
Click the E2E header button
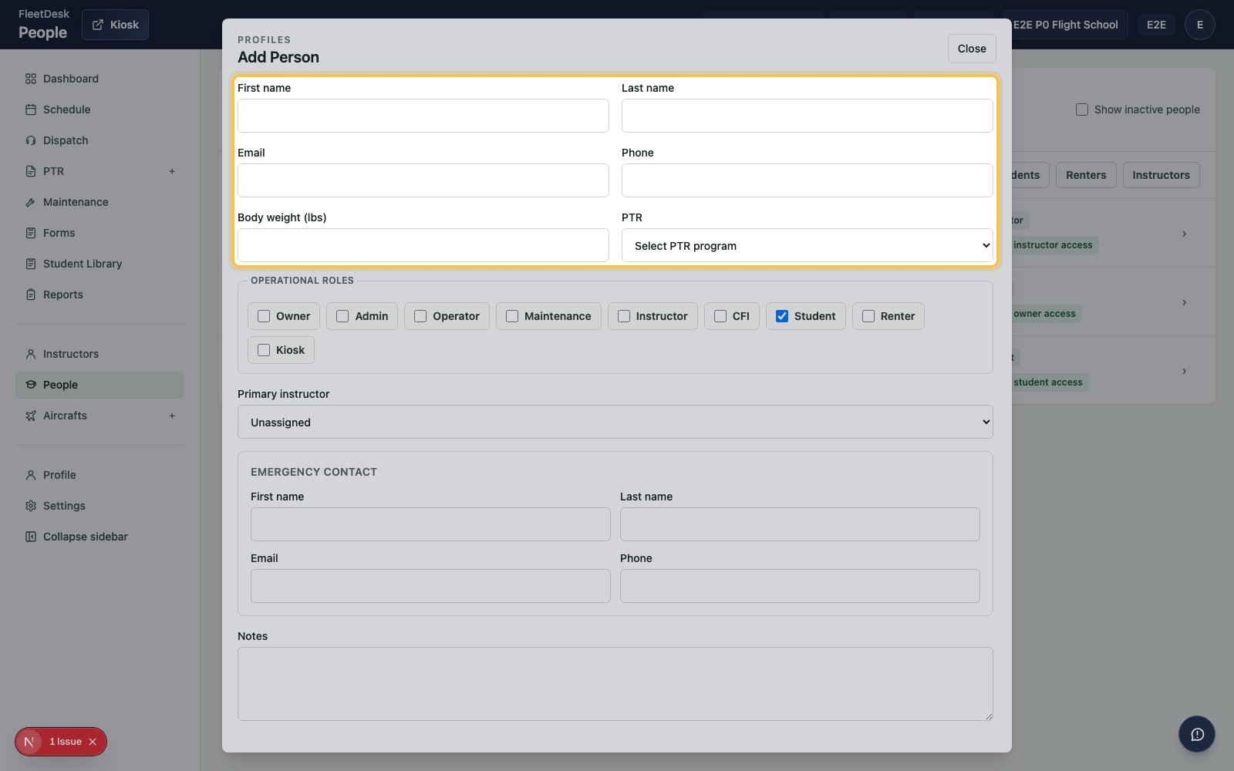pyautogui.click(x=1156, y=25)
